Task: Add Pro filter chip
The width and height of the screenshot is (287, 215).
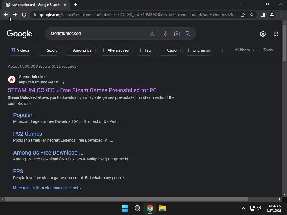Action: point(145,50)
